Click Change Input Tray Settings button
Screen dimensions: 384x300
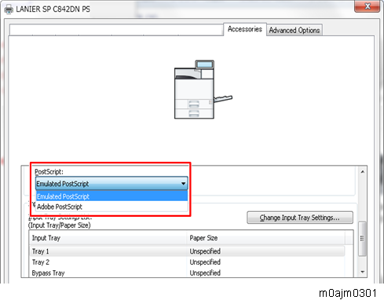300,218
